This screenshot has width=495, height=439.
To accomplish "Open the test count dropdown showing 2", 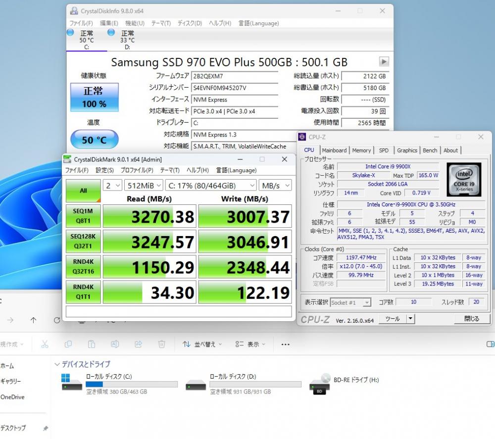I will click(x=112, y=186).
